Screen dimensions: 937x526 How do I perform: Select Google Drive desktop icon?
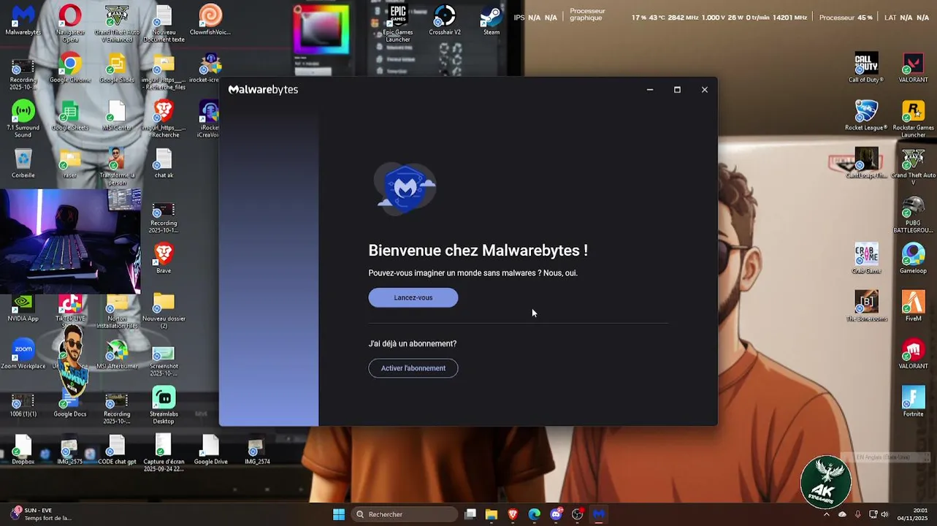(x=210, y=449)
